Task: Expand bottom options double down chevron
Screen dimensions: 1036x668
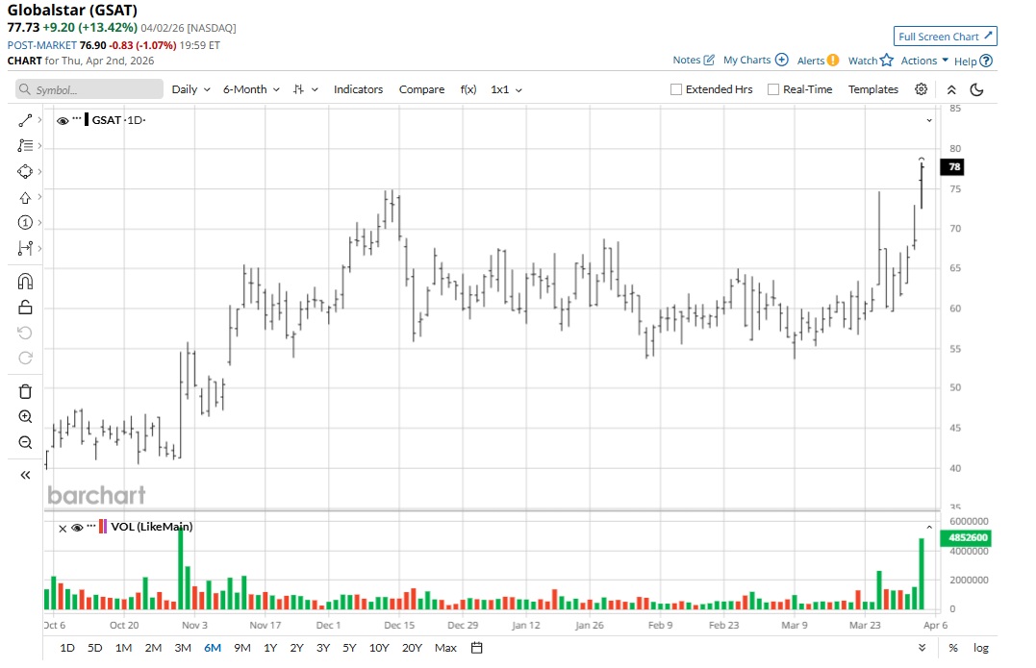Action: pyautogui.click(x=922, y=648)
